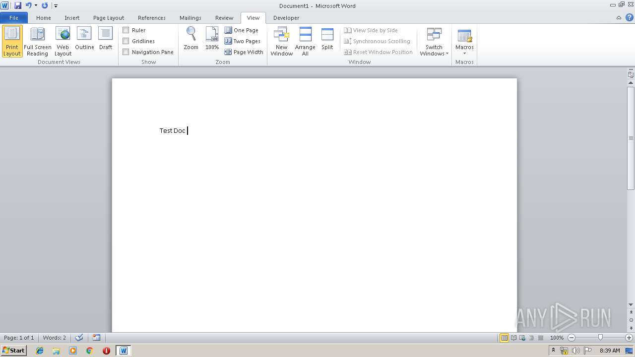Viewport: 635px width, 357px height.
Task: Click the 100% zoom level in status bar
Action: (x=557, y=338)
